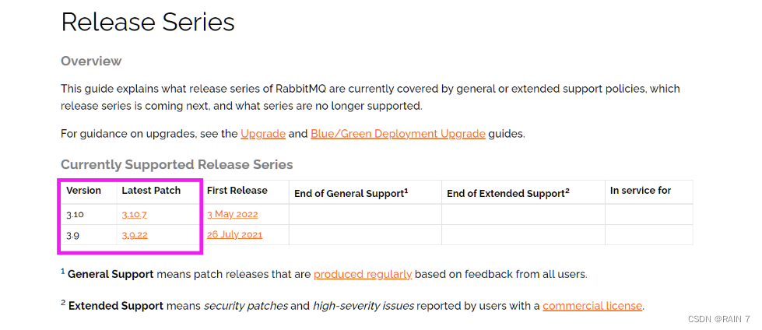Image resolution: width=762 pixels, height=330 pixels.
Task: Click the End of General Support header
Action: click(351, 192)
